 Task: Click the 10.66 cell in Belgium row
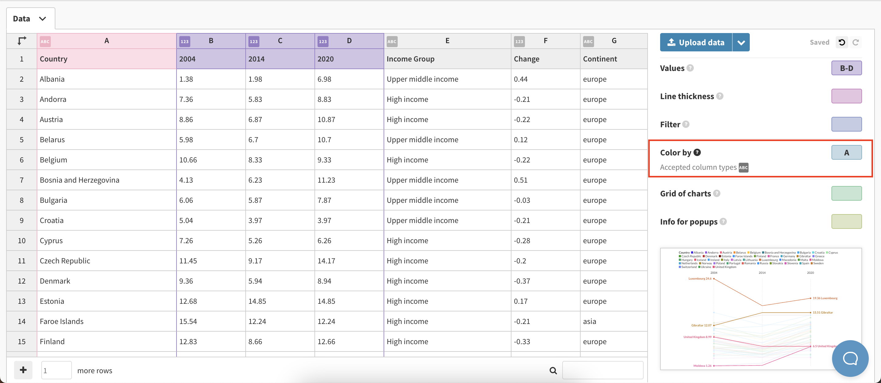click(x=211, y=160)
